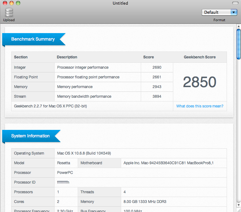Click the Threads label cell
241x212 pixels.
click(x=99, y=192)
